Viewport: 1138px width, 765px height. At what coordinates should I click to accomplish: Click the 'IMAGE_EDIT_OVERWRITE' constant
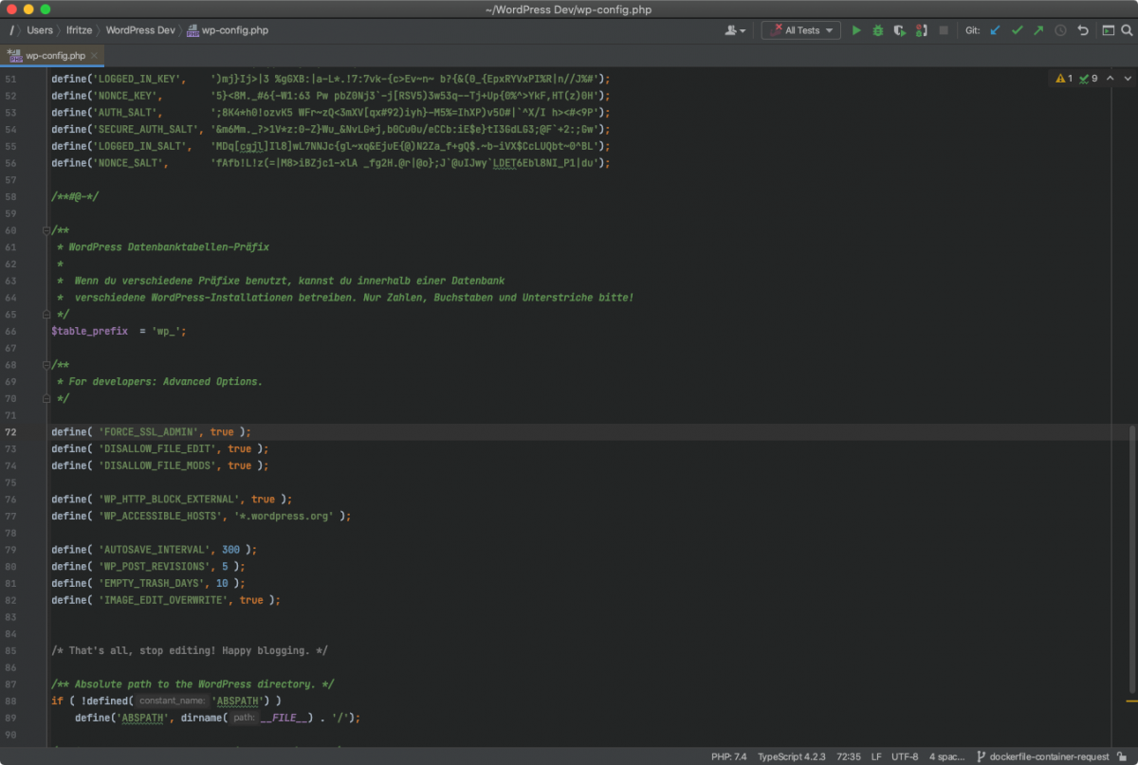point(165,601)
